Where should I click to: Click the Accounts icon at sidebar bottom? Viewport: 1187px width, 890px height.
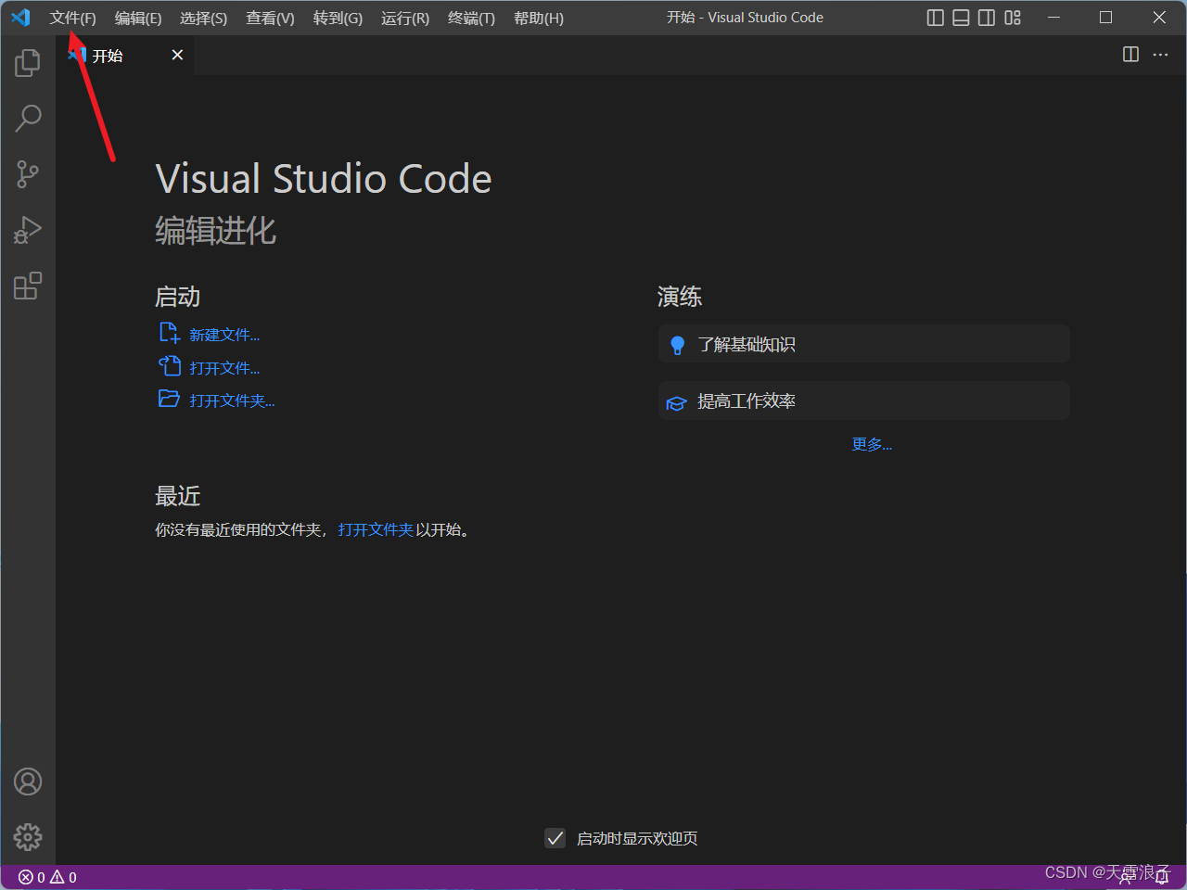coord(28,782)
